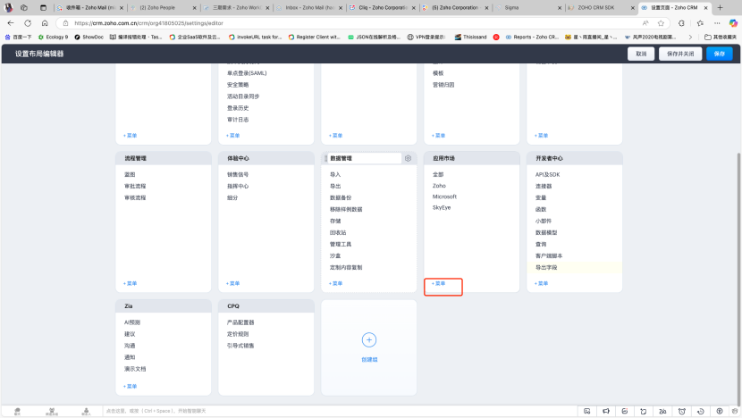The width and height of the screenshot is (742, 418).
Task: Click the gear icon beside 数据管理
Action: (x=409, y=158)
